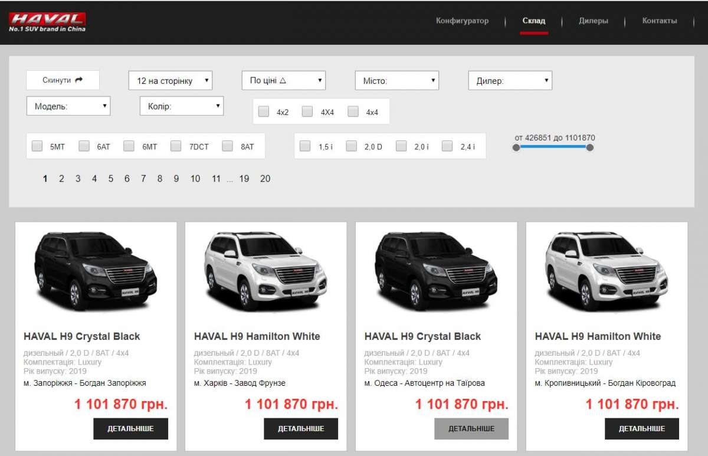Open the Модель dropdown
Screen dimensions: 708x456
[68, 106]
